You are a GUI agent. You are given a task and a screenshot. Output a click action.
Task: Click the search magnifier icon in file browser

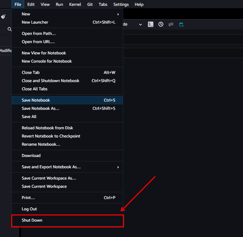tap(10, 29)
